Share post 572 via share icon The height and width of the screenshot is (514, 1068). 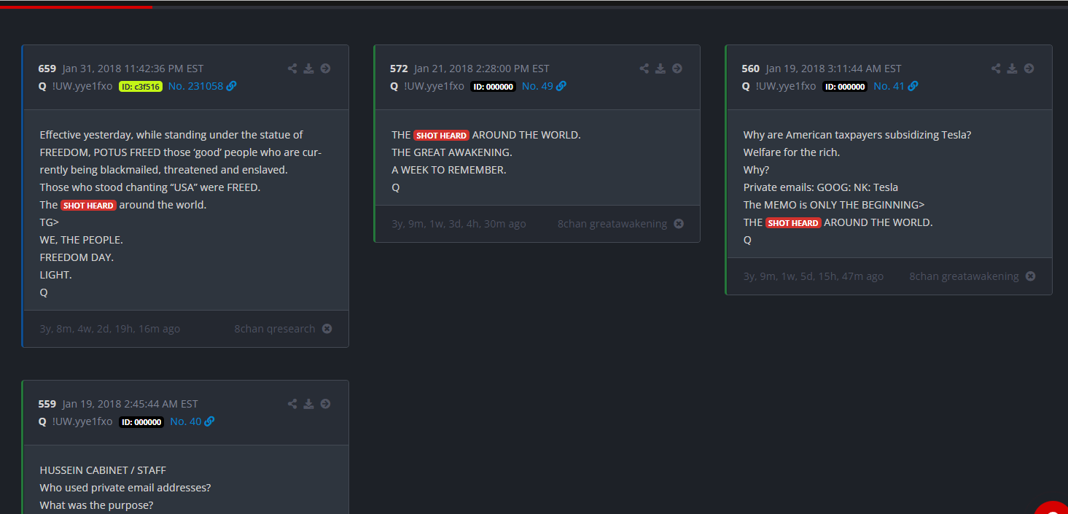tap(644, 69)
